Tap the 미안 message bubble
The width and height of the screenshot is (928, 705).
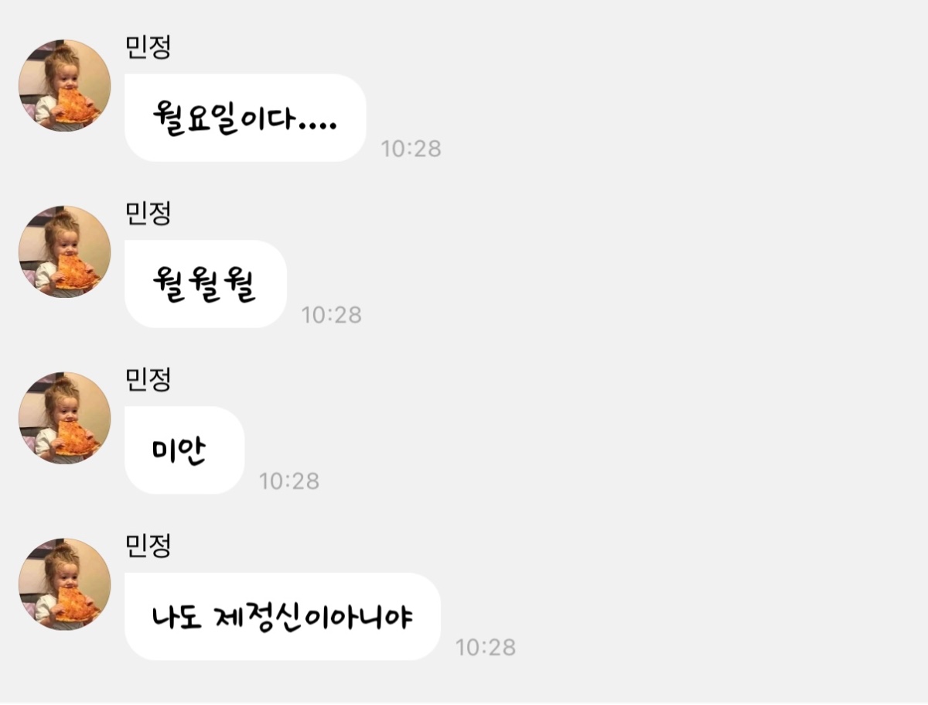click(x=185, y=450)
